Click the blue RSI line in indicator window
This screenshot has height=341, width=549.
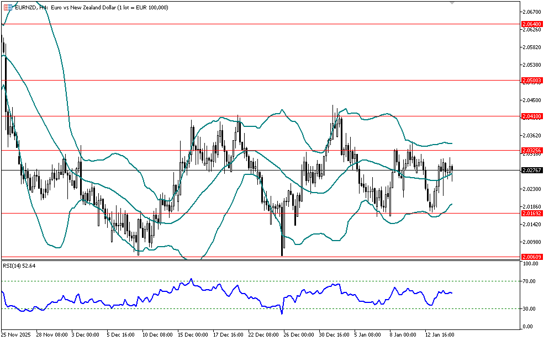point(221,289)
